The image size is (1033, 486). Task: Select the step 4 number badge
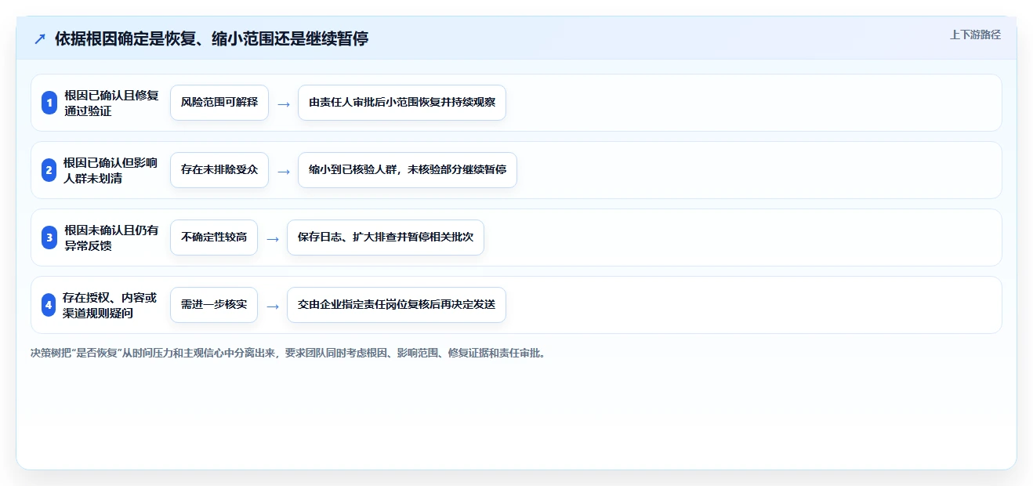[49, 305]
